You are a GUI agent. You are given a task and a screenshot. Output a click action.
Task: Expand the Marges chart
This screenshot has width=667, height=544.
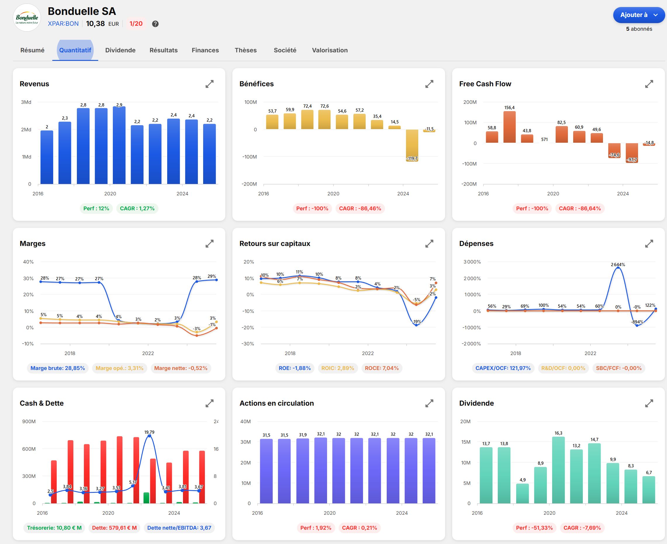[209, 243]
